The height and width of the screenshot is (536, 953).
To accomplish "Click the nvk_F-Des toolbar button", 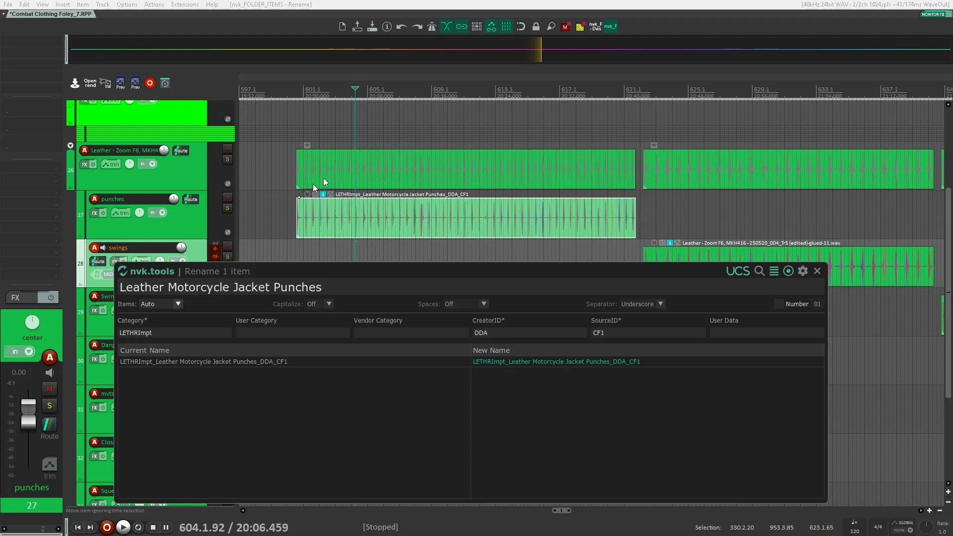I will (596, 27).
